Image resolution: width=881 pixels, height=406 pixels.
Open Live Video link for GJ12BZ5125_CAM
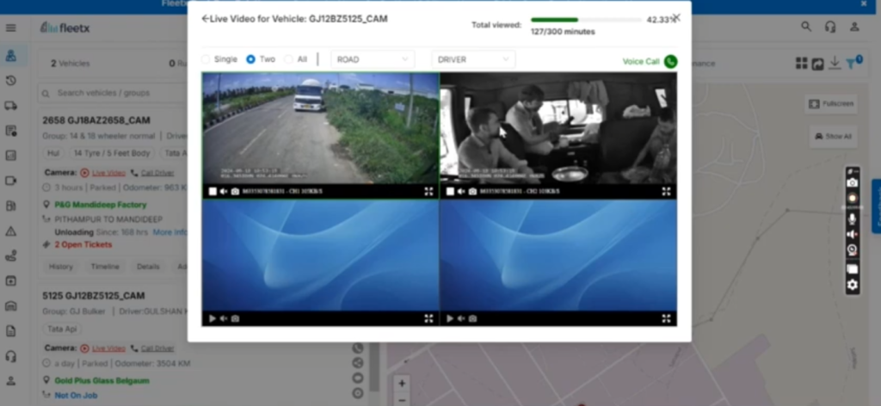(109, 348)
